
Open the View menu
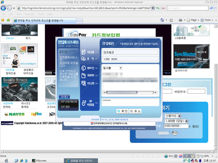pos(19,14)
